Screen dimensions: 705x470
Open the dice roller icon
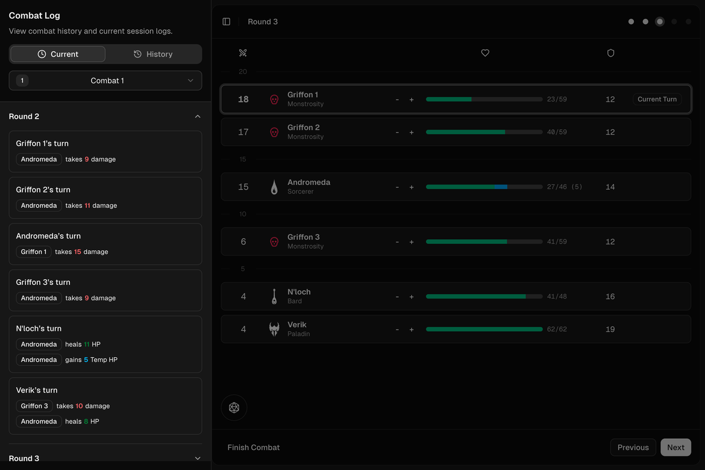point(234,408)
